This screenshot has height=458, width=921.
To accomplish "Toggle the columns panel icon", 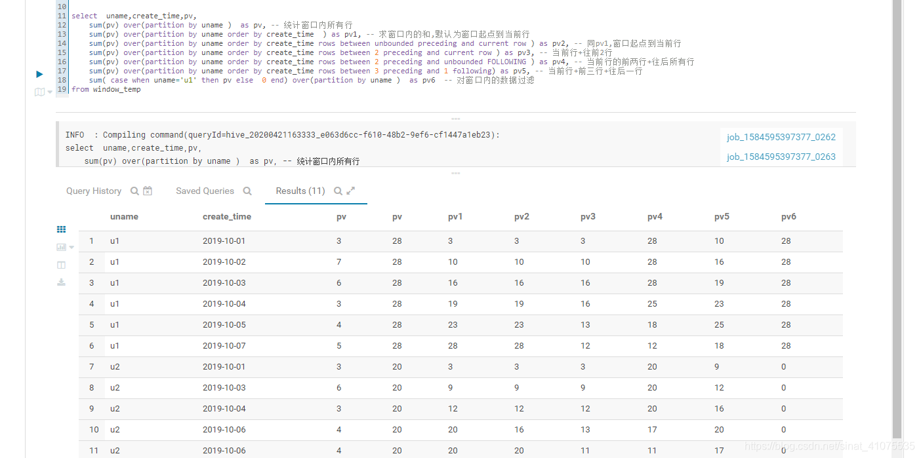I will coord(61,265).
